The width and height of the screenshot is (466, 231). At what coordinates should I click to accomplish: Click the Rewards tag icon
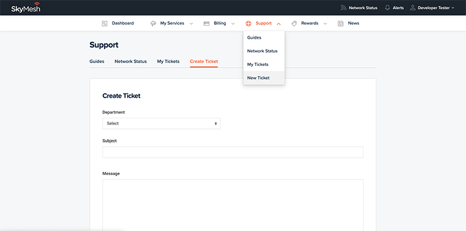coord(295,24)
